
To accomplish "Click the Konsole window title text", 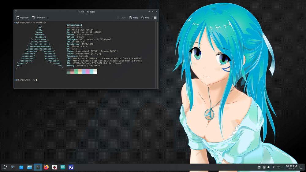I will 86,12.
